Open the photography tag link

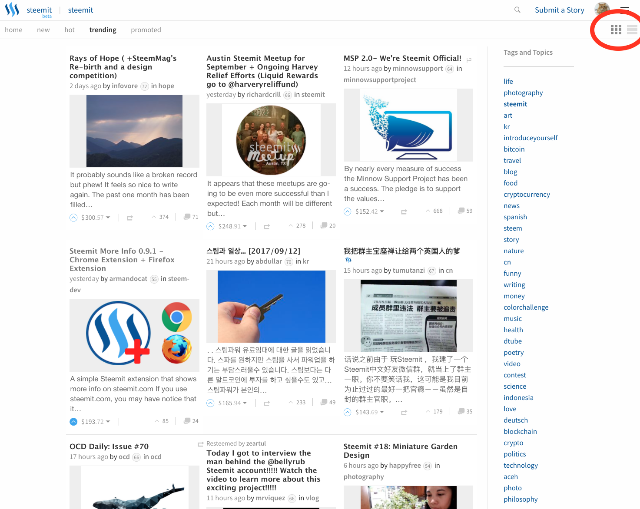[x=523, y=93]
